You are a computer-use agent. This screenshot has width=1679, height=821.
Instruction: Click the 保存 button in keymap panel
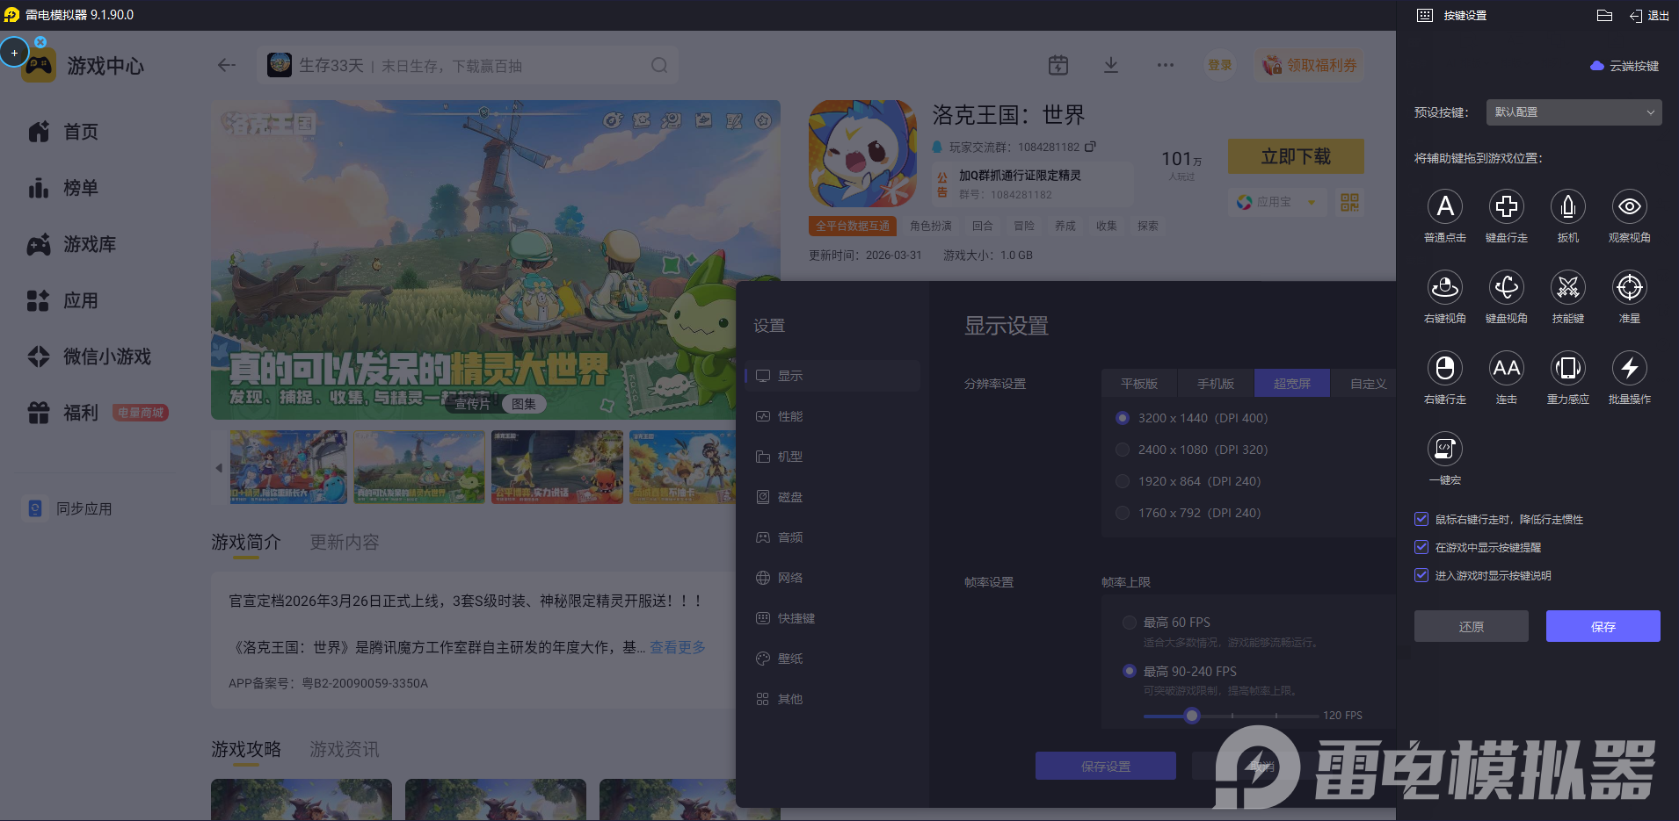point(1603,626)
